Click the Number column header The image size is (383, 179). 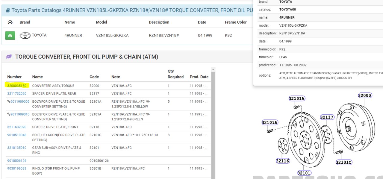click(14, 77)
